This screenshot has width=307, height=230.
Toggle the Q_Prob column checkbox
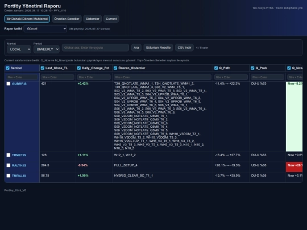[252, 68]
